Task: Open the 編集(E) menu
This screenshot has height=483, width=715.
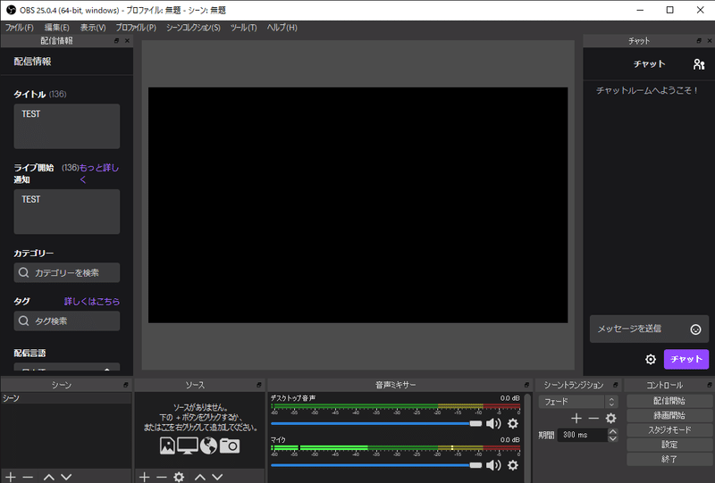Action: [x=56, y=28]
